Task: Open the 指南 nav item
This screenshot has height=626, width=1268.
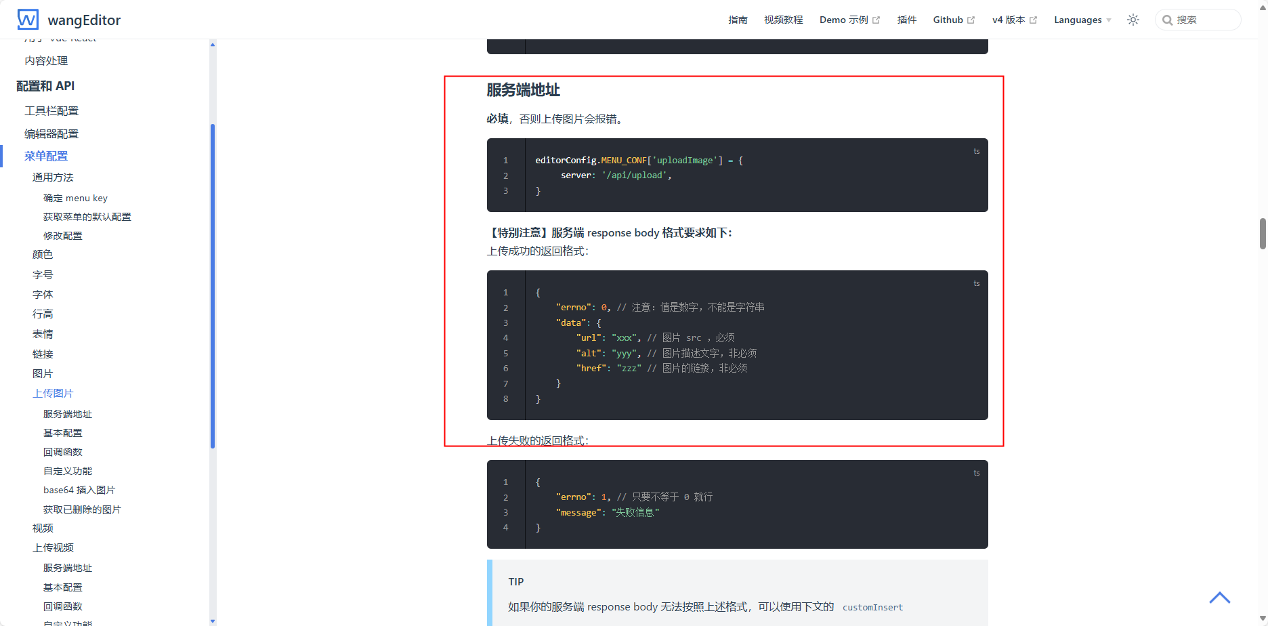Action: click(x=738, y=20)
